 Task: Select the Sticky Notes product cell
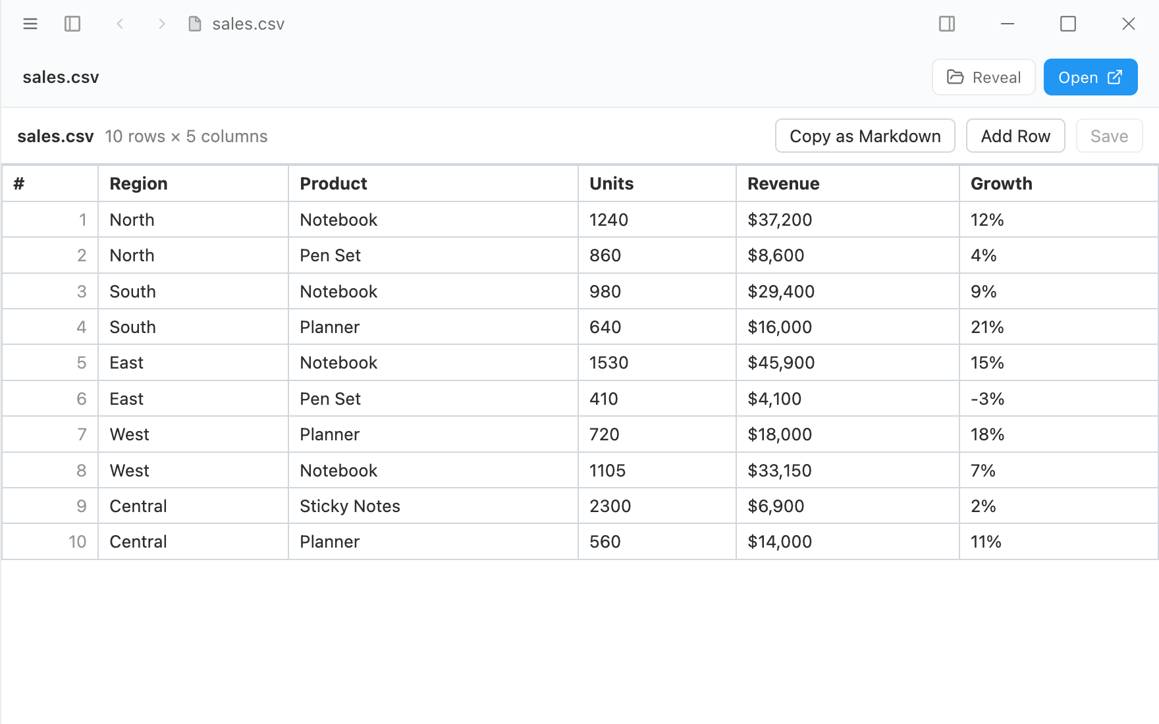pos(433,506)
